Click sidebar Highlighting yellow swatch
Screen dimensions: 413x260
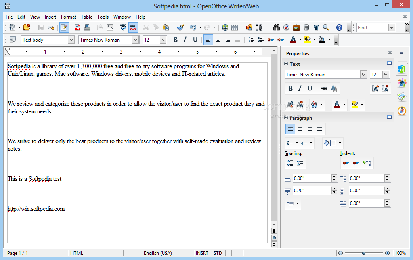(x=354, y=105)
